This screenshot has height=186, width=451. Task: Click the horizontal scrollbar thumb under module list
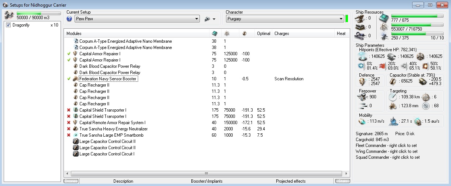click(206, 173)
